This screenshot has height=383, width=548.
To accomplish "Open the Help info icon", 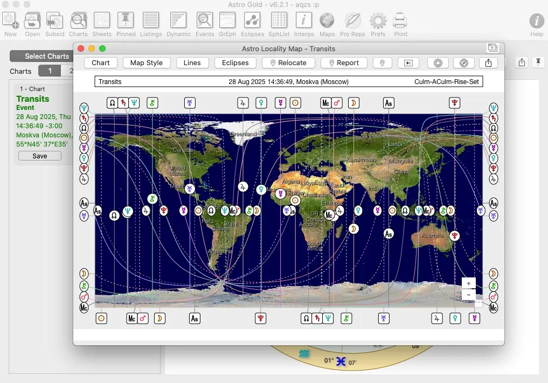I will click(537, 24).
